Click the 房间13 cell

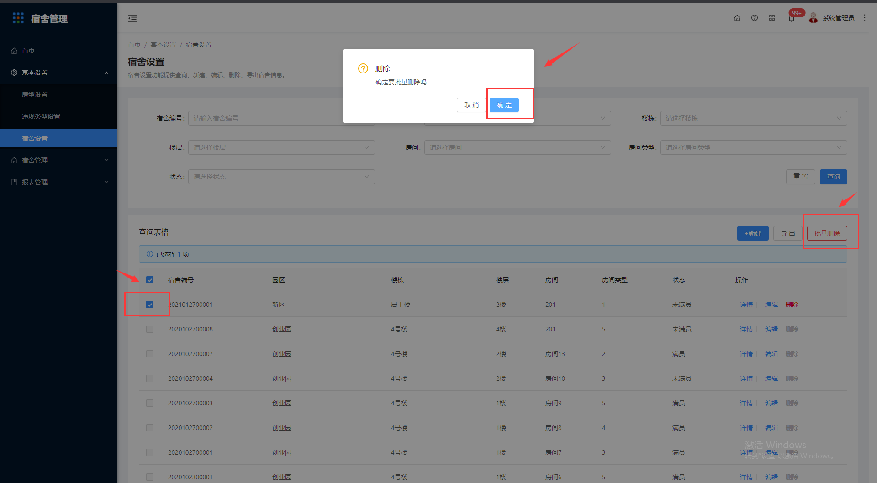pyautogui.click(x=555, y=354)
